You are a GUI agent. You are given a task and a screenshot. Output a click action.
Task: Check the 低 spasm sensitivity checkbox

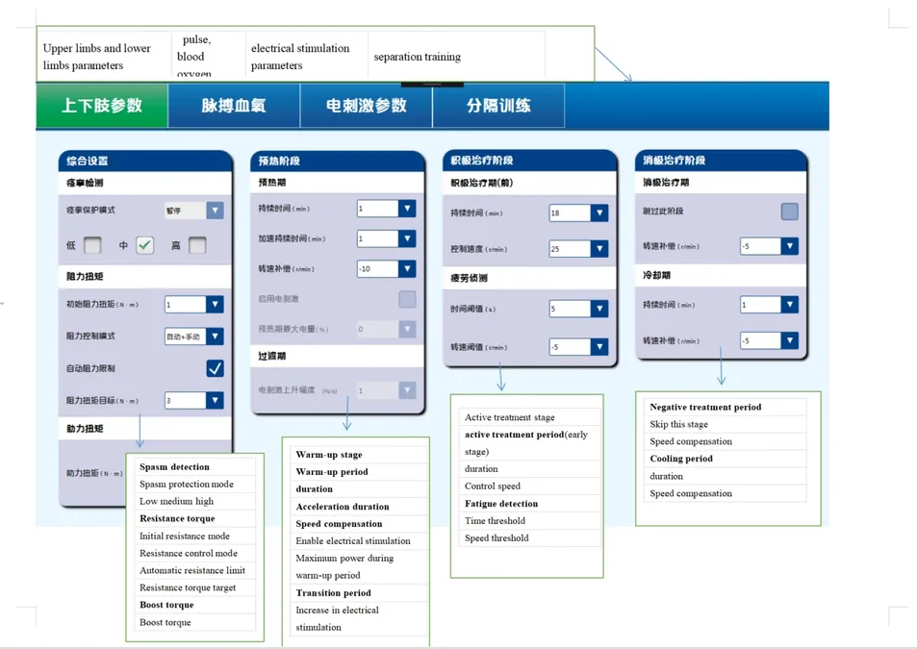pos(92,245)
